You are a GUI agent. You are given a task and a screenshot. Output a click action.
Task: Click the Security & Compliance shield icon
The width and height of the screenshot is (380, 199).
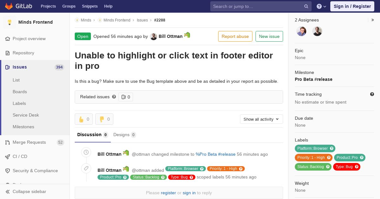pos(8,171)
